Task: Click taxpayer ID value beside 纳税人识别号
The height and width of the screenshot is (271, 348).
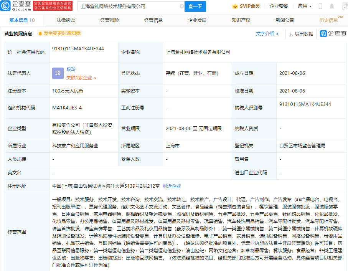Action: click(305, 104)
